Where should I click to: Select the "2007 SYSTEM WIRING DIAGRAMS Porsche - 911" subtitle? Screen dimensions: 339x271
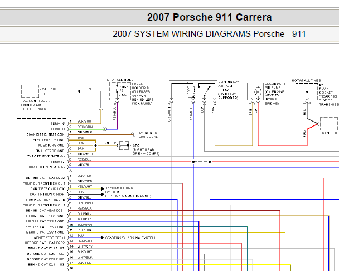(209, 34)
